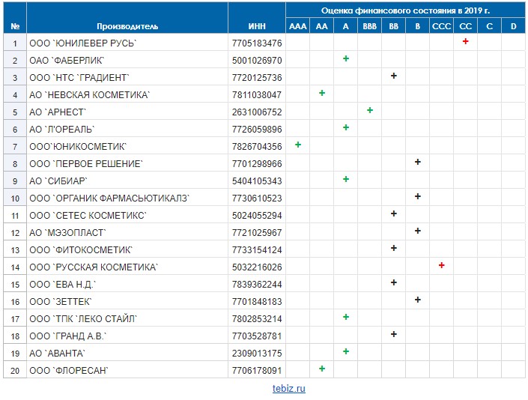528x400 pixels.
Task: Click the BBB rating column header
Action: 370,26
